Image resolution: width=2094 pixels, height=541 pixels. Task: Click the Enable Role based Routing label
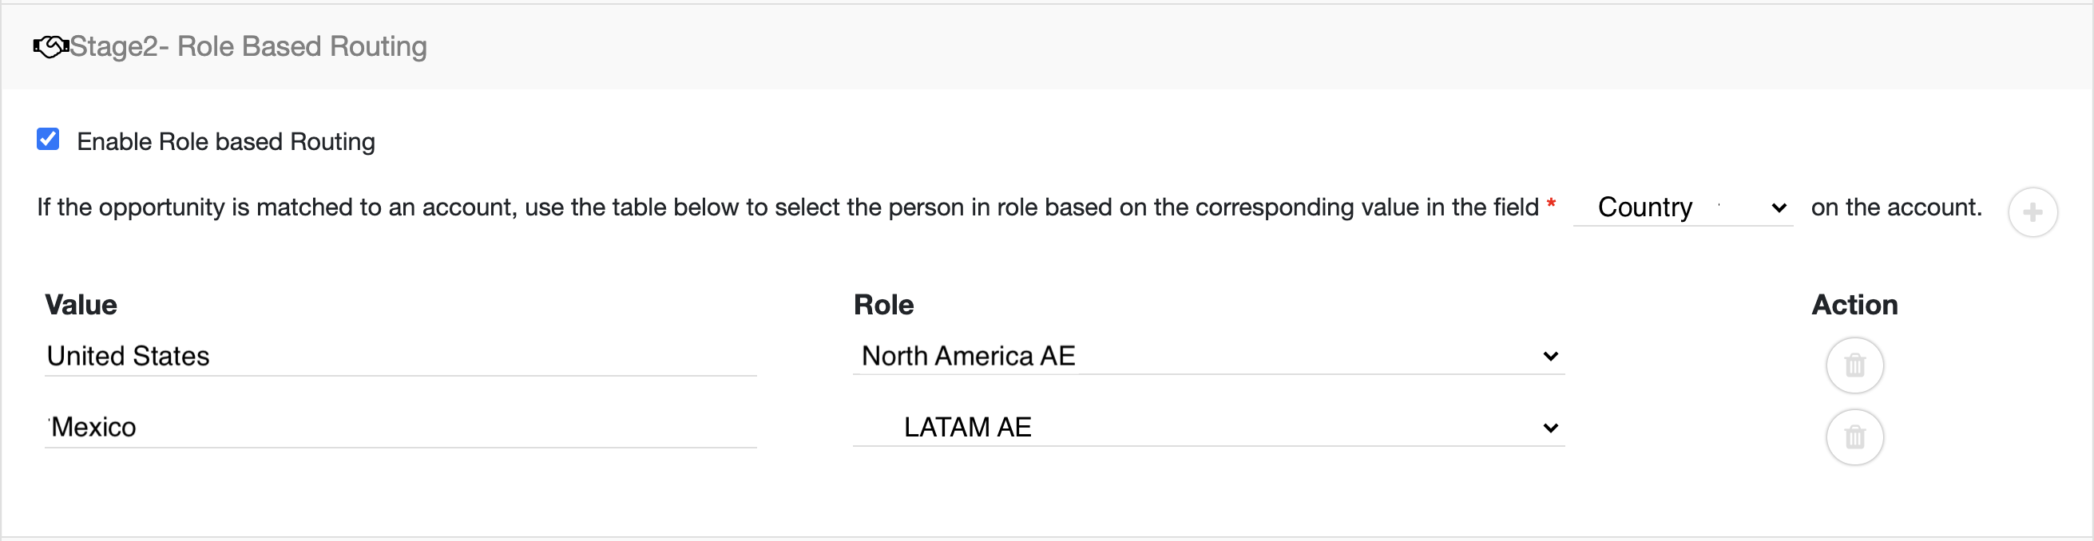[x=226, y=141]
